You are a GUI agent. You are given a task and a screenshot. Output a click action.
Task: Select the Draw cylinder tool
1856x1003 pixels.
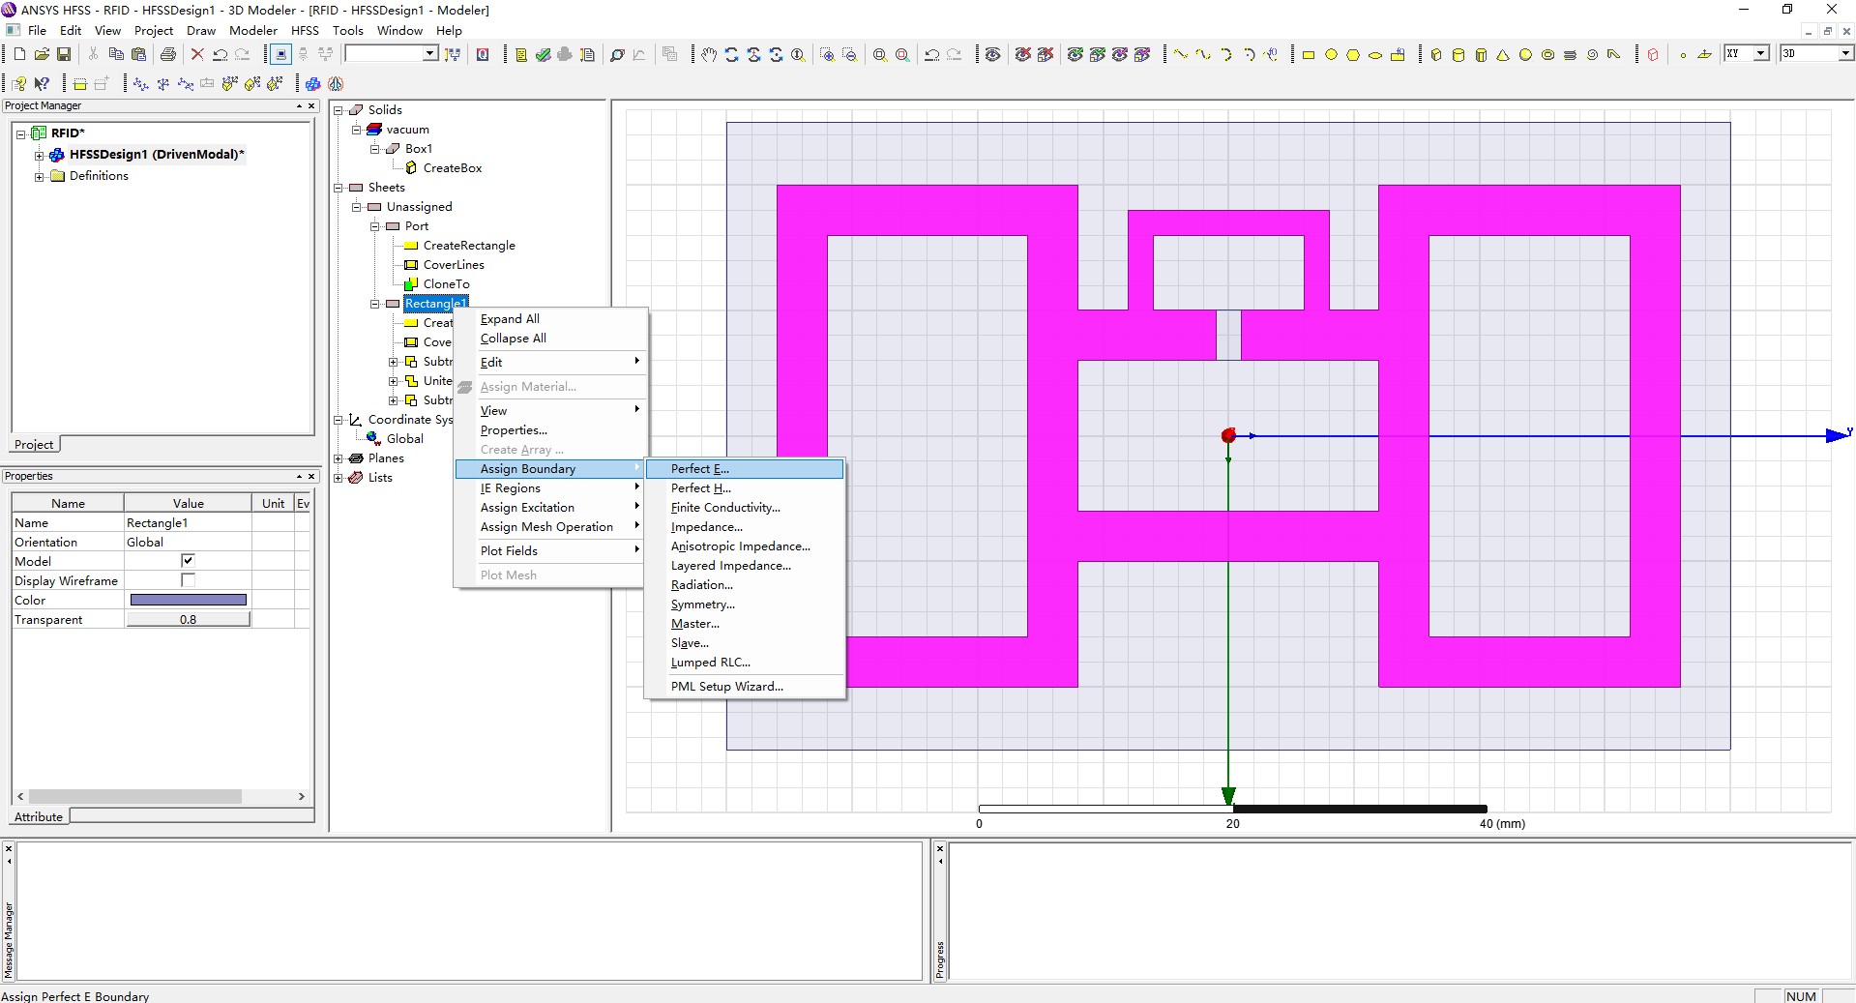point(1458,55)
